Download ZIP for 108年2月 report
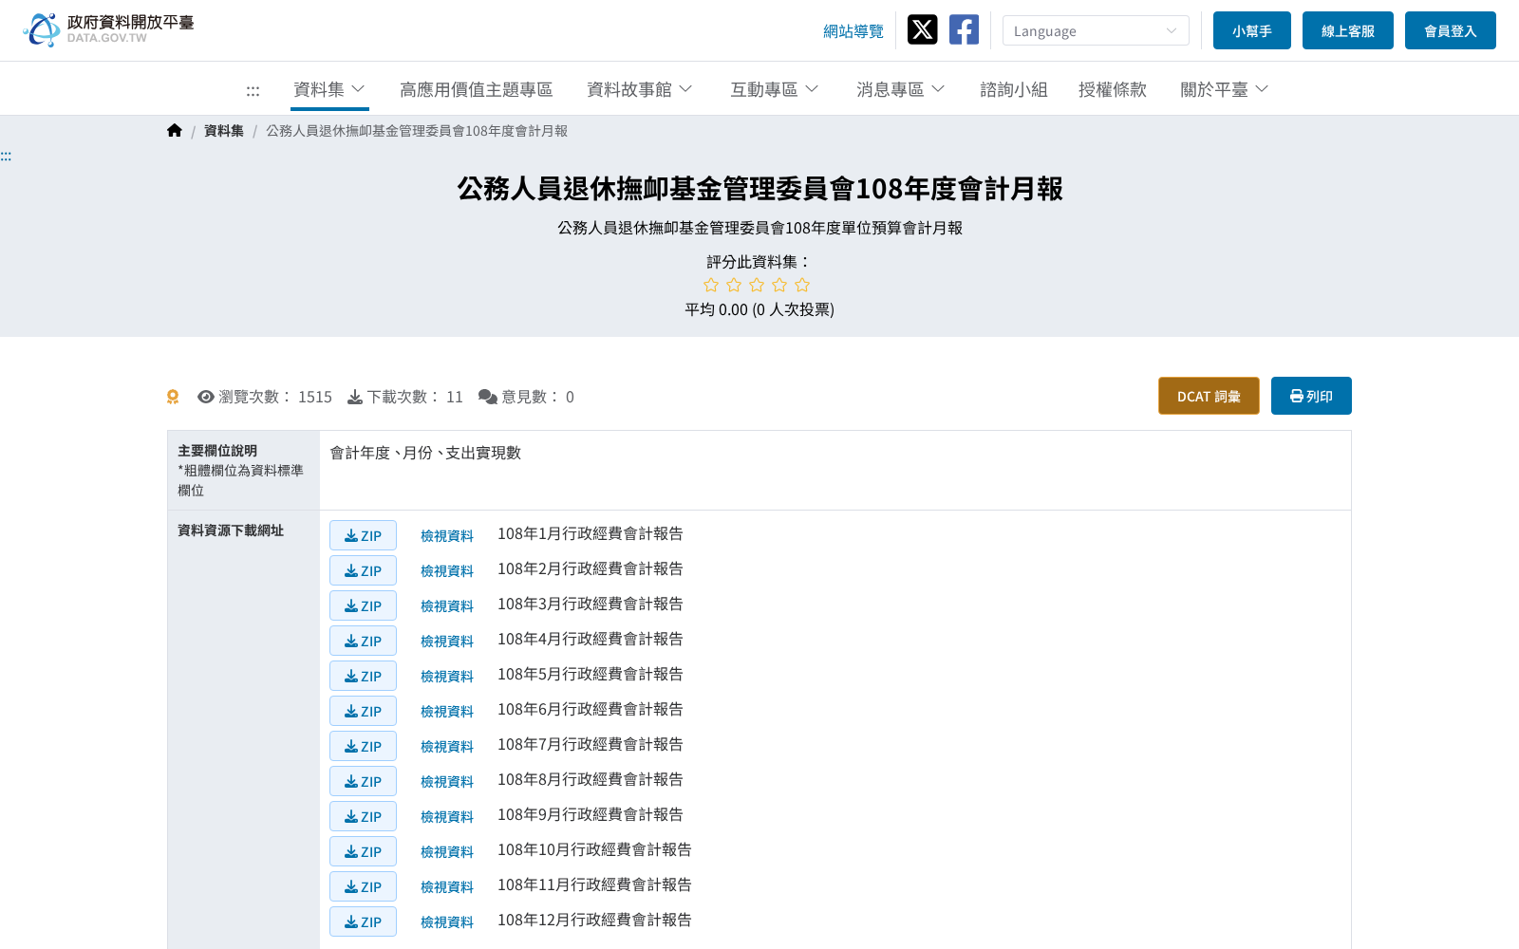1519x949 pixels. [363, 570]
